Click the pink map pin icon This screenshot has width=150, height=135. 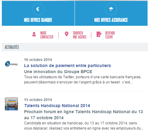coord(67,34)
